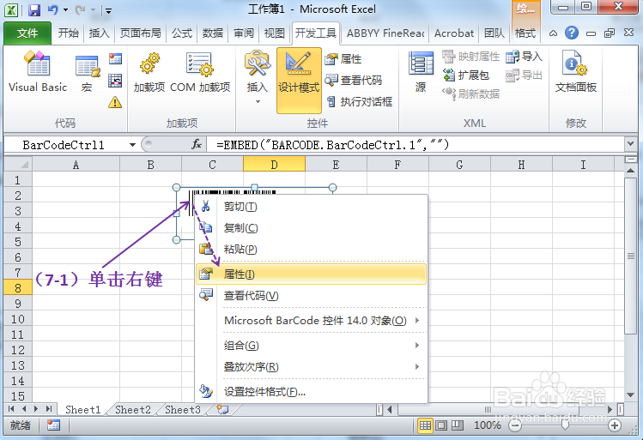Go to first sheet navigation arrow

pyautogui.click(x=11, y=409)
